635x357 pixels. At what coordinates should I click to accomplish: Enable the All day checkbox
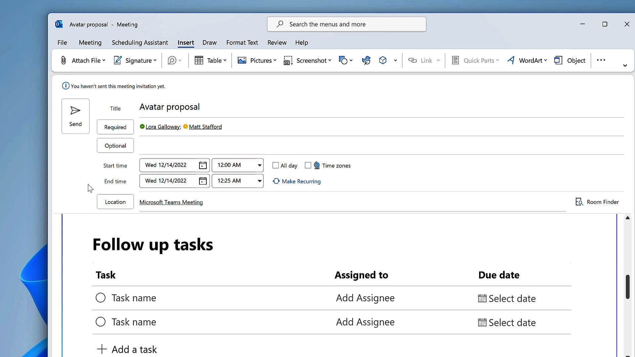(275, 165)
